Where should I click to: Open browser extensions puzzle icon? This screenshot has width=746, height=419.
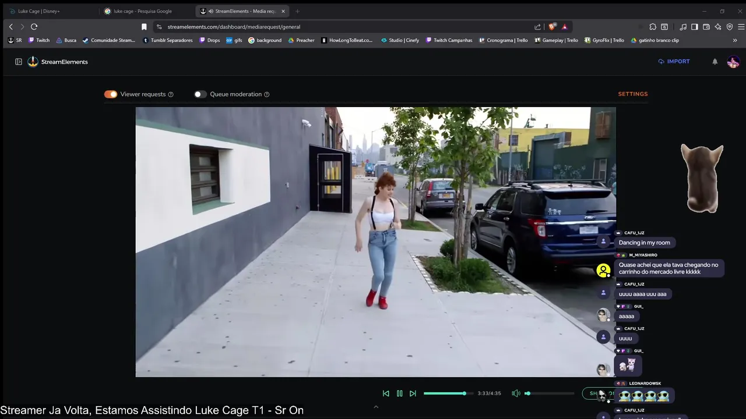[x=653, y=27]
